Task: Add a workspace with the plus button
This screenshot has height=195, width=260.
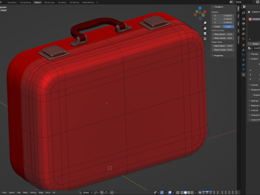Action: click(97, 3)
